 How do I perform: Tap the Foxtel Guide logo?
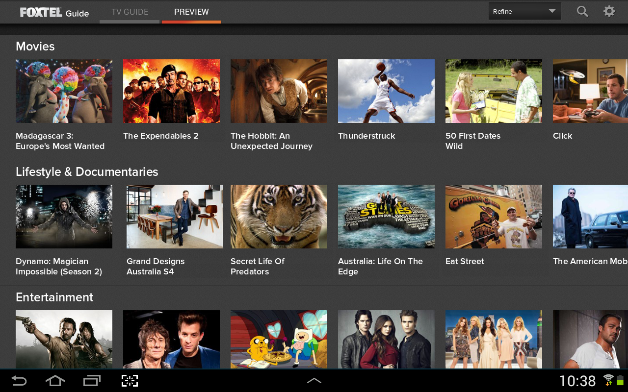pyautogui.click(x=54, y=12)
